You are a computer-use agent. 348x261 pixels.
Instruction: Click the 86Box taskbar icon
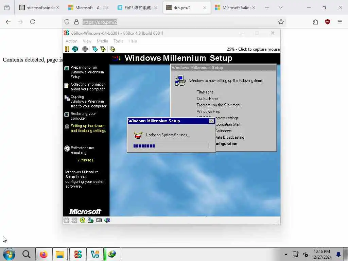(78, 254)
